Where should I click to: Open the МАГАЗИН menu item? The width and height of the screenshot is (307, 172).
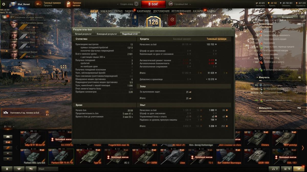106,11
